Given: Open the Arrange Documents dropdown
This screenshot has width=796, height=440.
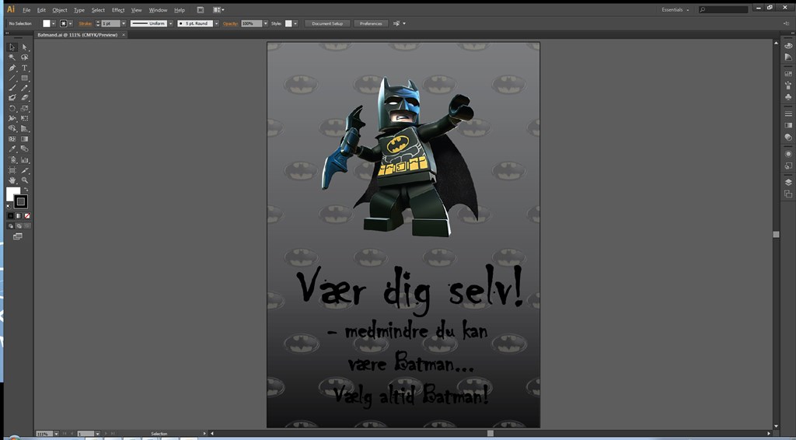Looking at the screenshot, I should point(218,9).
